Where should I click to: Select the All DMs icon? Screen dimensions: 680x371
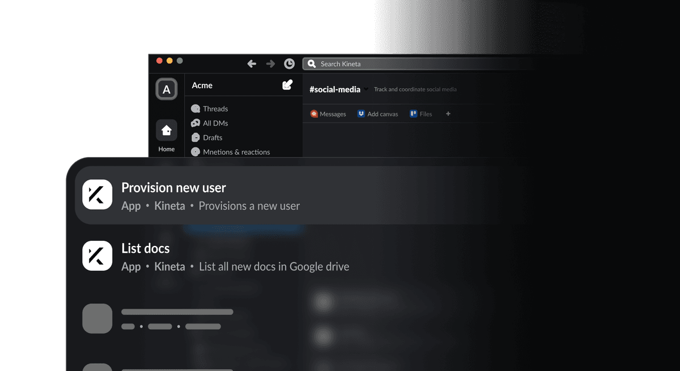click(x=195, y=123)
